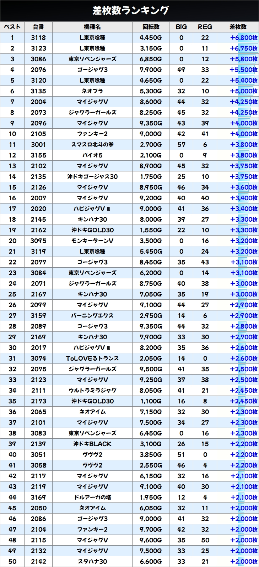The width and height of the screenshot is (259, 567).
Task: Select the モンキーターンV machine name
Action: (92, 241)
